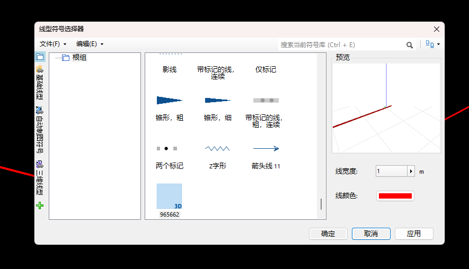Expand the 线宽度 value arrow
469x269 pixels.
(411, 171)
